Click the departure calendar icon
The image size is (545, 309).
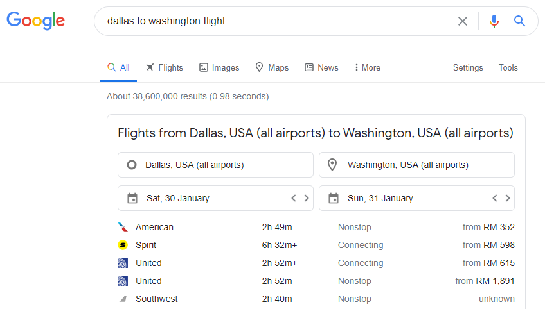(x=132, y=198)
